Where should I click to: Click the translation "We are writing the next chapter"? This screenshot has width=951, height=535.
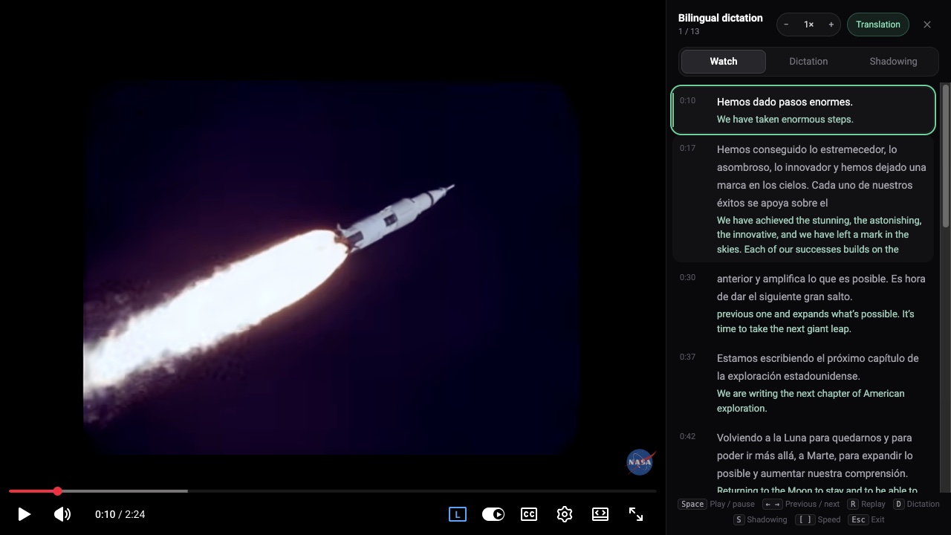pos(811,401)
